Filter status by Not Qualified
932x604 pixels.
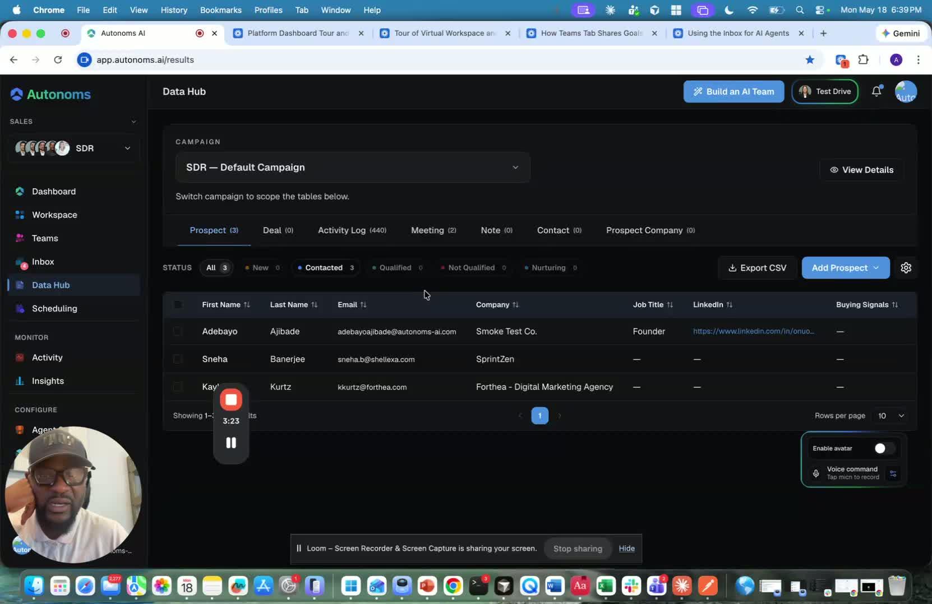pos(473,268)
